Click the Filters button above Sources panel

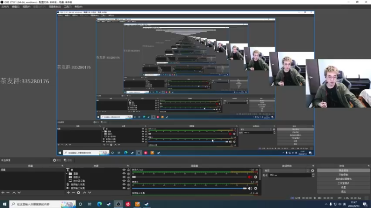point(68,160)
